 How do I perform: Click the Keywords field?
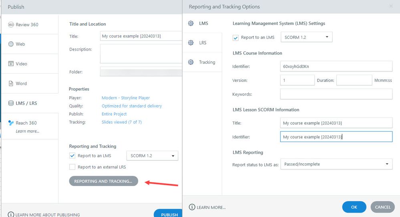[336, 94]
